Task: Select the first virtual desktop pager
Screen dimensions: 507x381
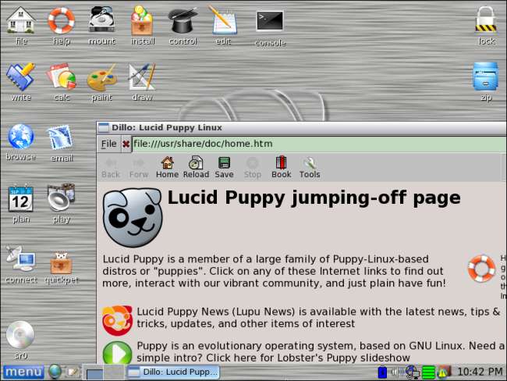Action: (x=94, y=372)
